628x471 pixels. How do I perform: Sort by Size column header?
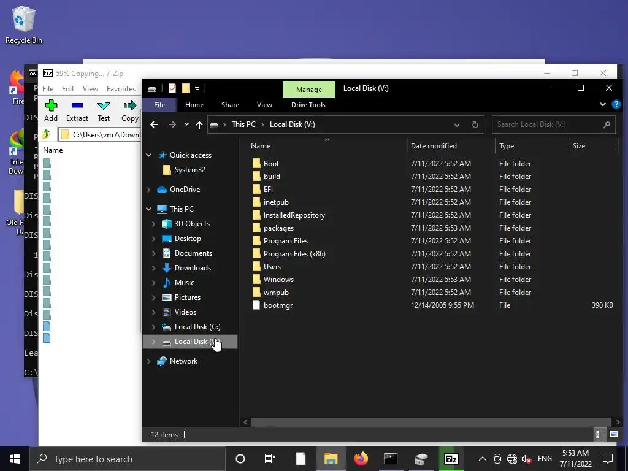coord(593,146)
